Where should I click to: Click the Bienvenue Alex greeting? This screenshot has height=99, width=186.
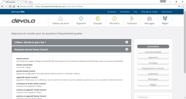(x=18, y=12)
